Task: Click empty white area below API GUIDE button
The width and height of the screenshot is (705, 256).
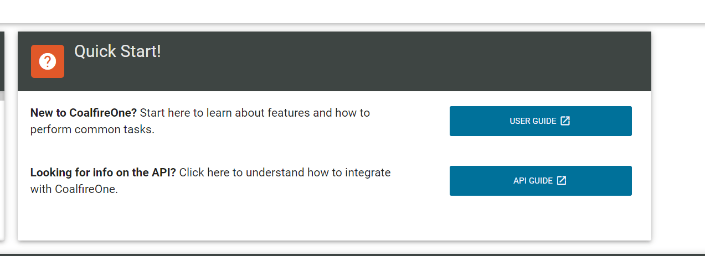Action: click(541, 218)
